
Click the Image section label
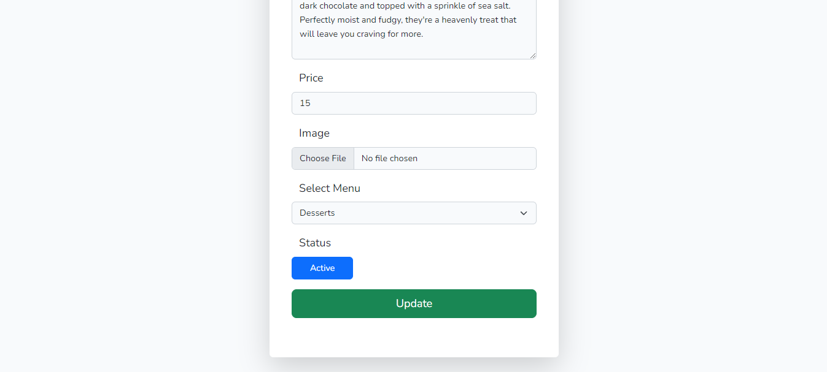[x=314, y=133]
